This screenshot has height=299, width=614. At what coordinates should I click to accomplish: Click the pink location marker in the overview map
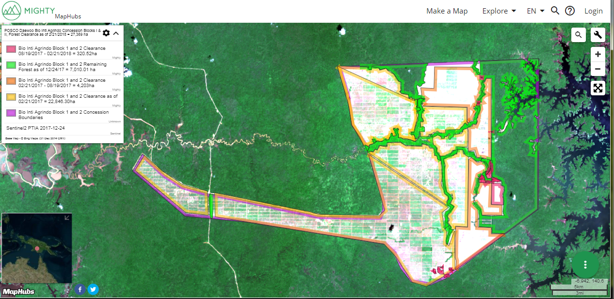click(x=37, y=248)
